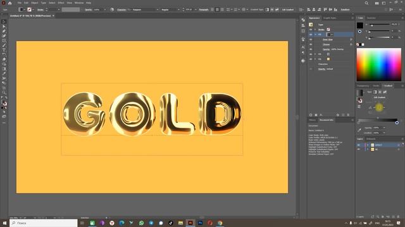This screenshot has height=227, width=405.
Task: Switch to the Document Info tab
Action: pyautogui.click(x=327, y=120)
